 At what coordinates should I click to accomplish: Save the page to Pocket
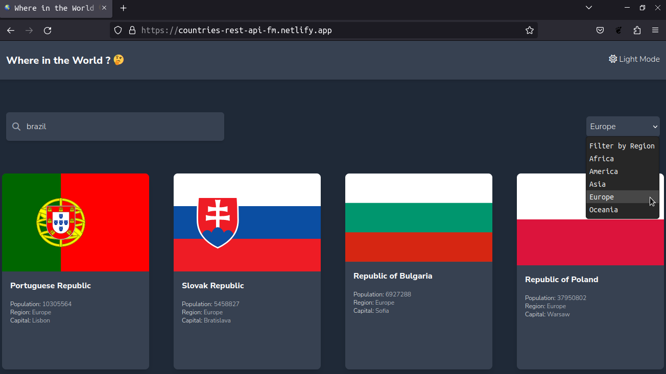click(600, 30)
